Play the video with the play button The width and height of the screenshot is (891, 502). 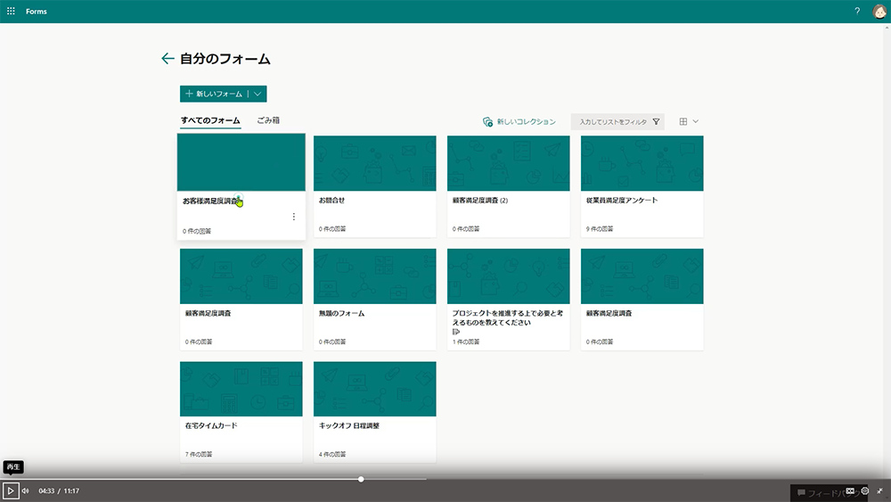[x=10, y=490]
